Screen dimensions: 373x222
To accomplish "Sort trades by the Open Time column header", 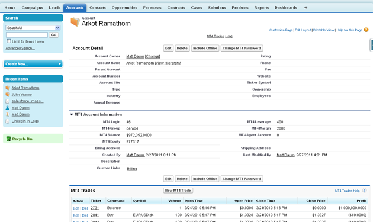I will [x=194, y=201].
